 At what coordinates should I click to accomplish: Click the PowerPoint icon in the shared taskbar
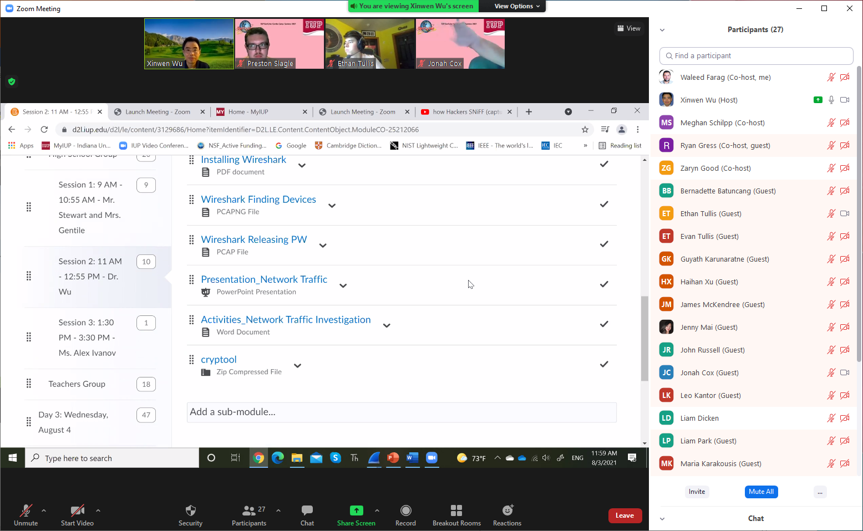click(x=393, y=458)
